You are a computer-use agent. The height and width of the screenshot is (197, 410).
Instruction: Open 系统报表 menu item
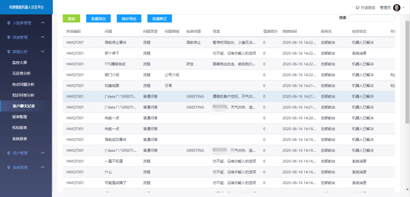tap(20, 139)
